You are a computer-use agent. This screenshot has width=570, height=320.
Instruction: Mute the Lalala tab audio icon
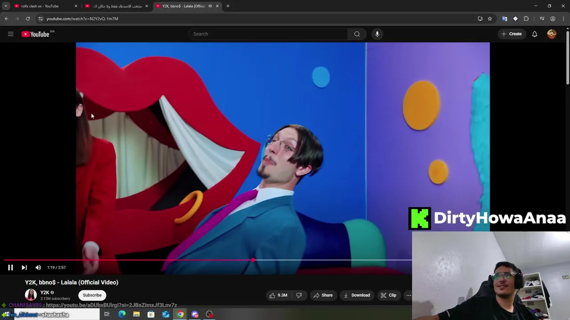click(210, 6)
